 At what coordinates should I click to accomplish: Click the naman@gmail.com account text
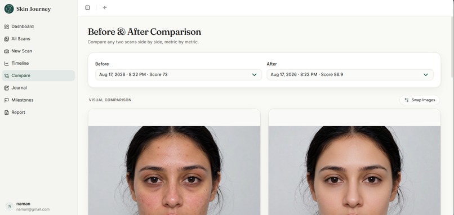coord(33,209)
